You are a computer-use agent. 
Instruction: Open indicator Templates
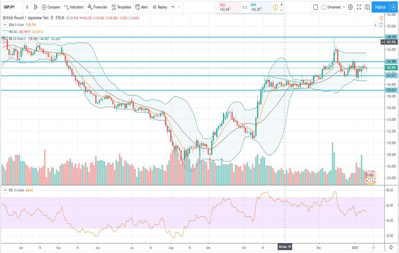[x=121, y=7]
